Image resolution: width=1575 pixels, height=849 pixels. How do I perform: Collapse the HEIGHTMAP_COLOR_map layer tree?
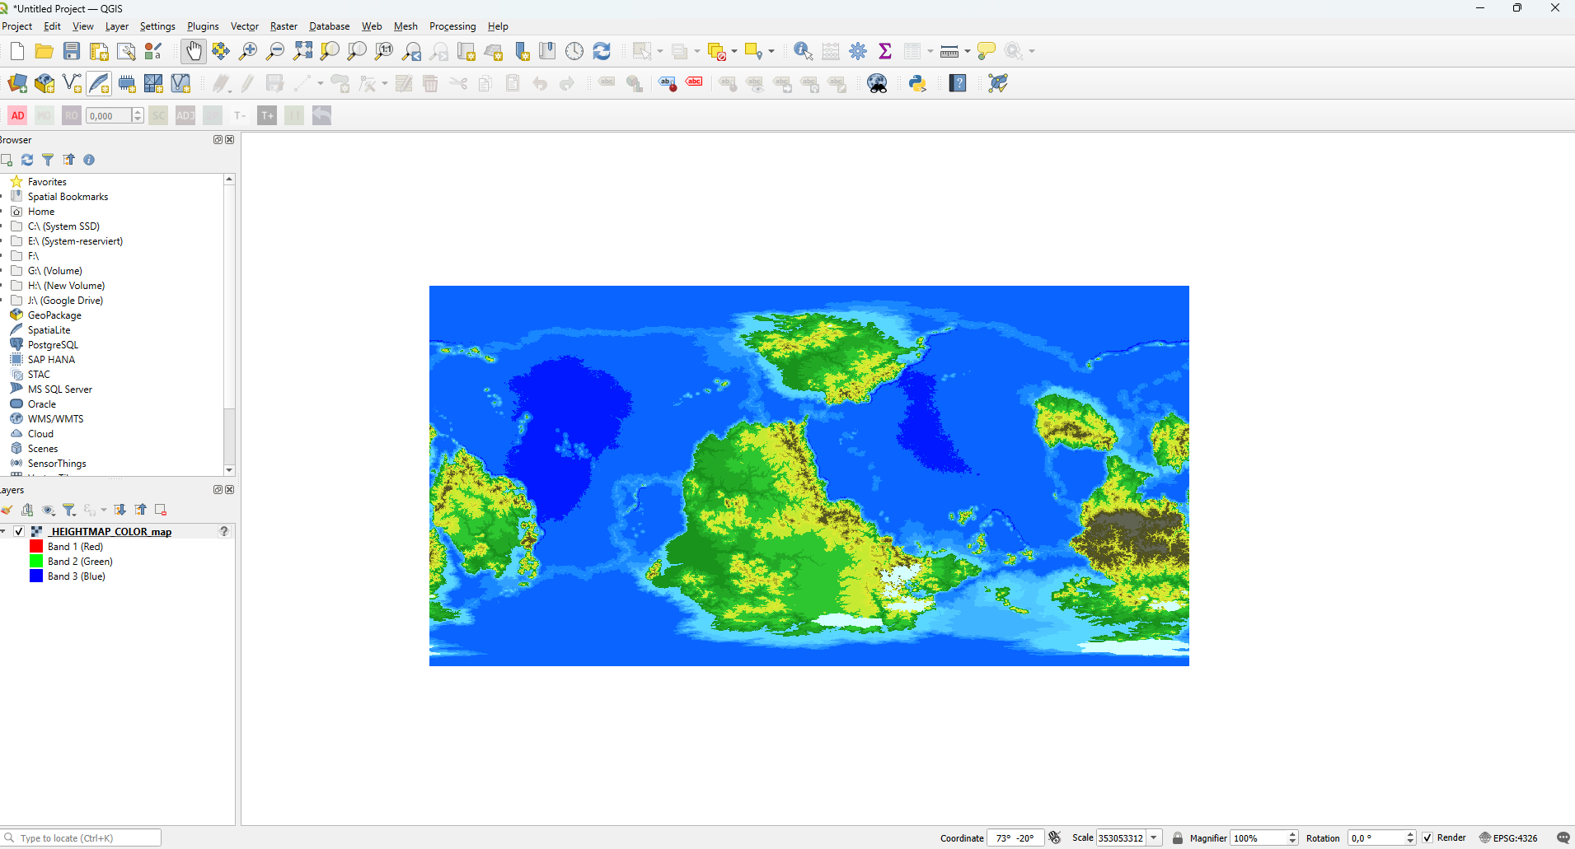click(x=4, y=532)
